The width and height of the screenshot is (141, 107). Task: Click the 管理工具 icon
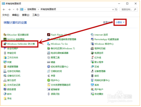49,58
